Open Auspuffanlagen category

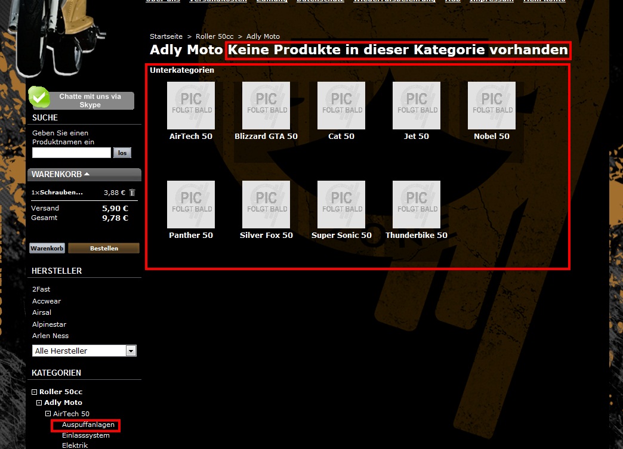(x=88, y=425)
